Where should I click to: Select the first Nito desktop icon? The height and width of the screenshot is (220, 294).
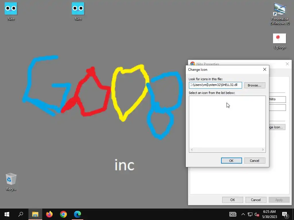(x=11, y=11)
